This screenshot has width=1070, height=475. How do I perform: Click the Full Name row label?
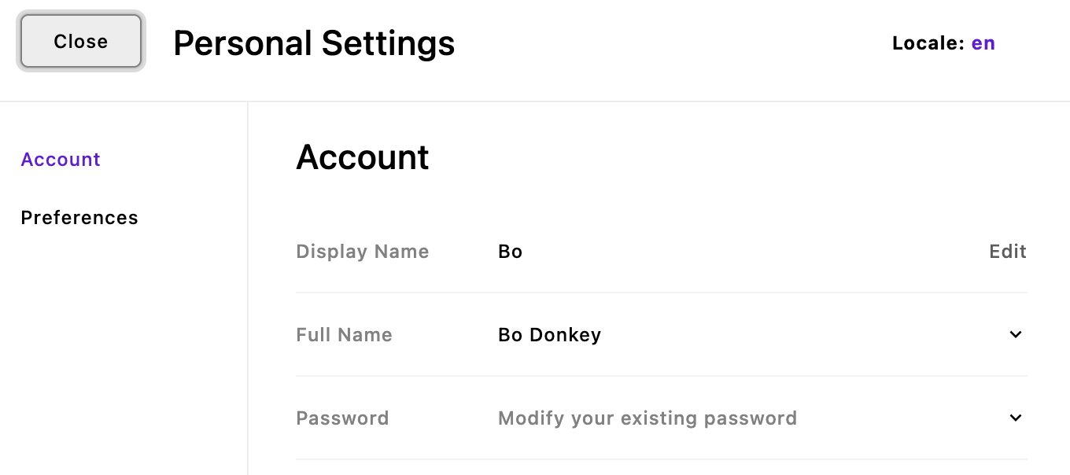point(344,334)
